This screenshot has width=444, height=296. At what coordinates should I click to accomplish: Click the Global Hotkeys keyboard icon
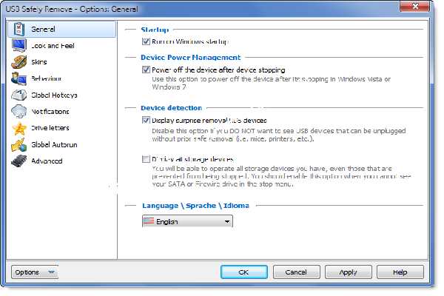(19, 95)
